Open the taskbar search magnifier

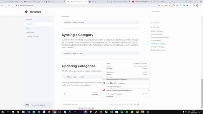8,112
